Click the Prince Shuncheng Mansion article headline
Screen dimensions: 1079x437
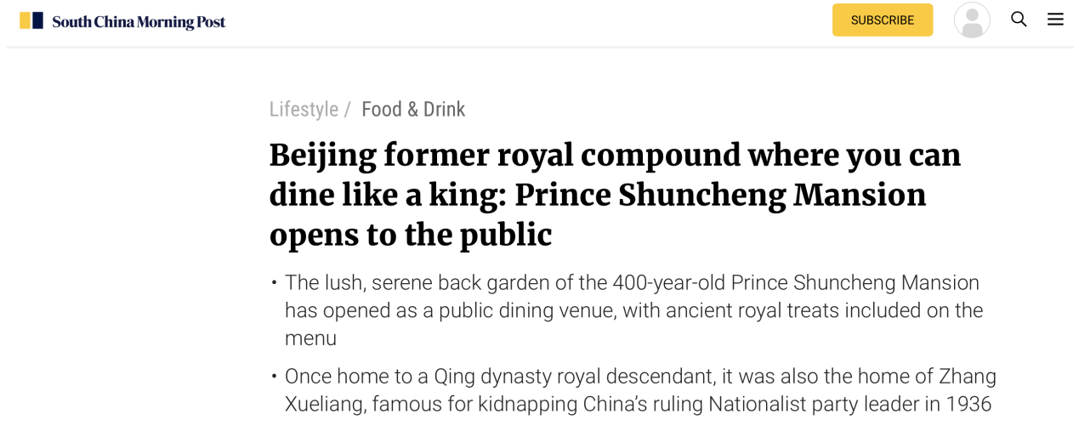click(x=615, y=195)
